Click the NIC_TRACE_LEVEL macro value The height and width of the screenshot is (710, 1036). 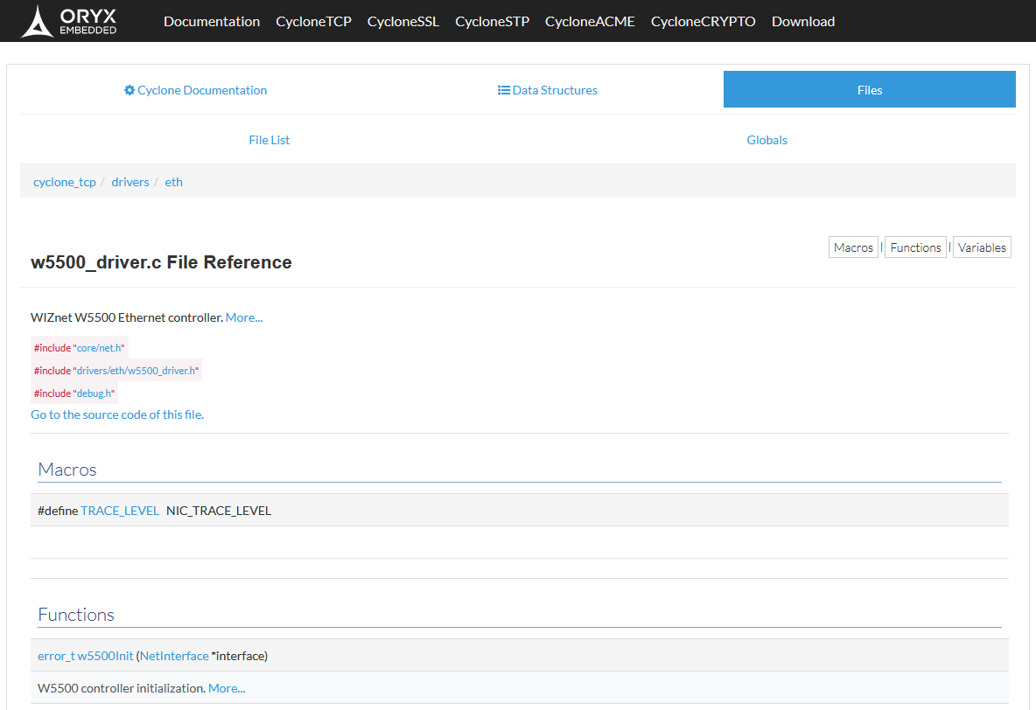click(219, 511)
